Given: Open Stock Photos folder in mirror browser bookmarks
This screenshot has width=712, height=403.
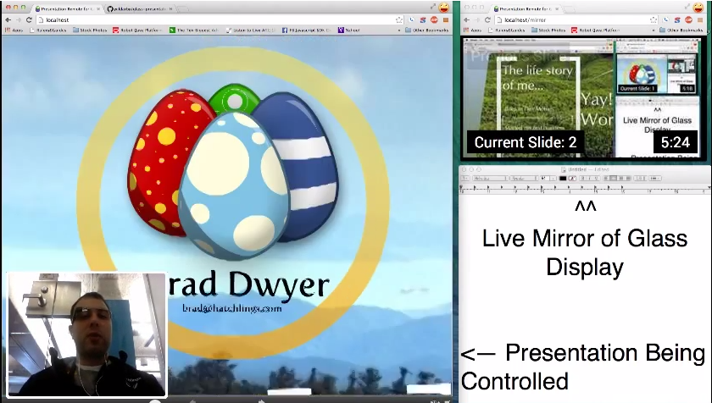Looking at the screenshot, I should (x=548, y=30).
